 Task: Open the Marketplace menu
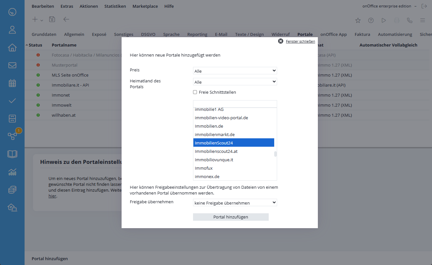tap(145, 6)
